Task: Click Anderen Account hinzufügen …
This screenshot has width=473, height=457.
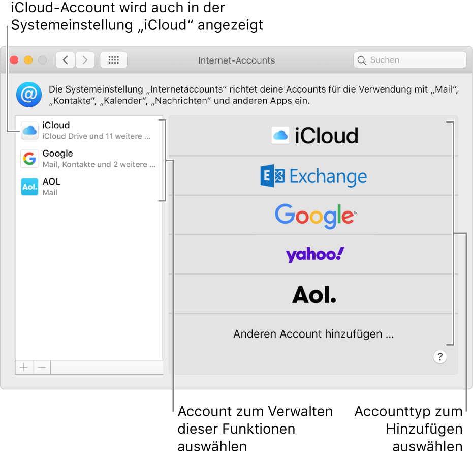Action: [313, 334]
